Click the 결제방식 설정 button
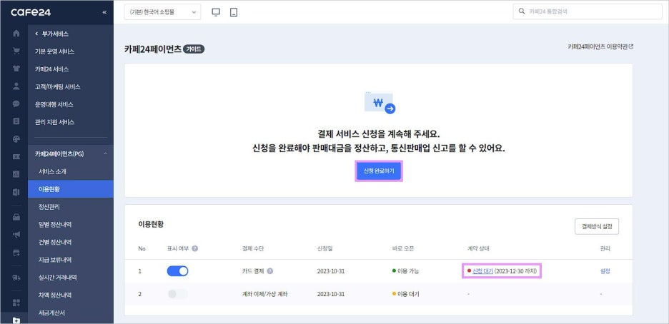 pyautogui.click(x=597, y=226)
